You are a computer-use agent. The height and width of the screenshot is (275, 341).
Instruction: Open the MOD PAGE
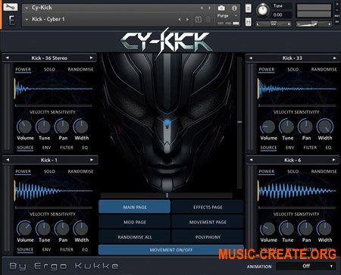[134, 222]
